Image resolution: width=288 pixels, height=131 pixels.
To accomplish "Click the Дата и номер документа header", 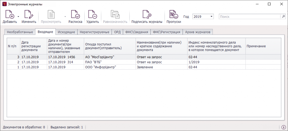I will pyautogui.click(x=65, y=46).
